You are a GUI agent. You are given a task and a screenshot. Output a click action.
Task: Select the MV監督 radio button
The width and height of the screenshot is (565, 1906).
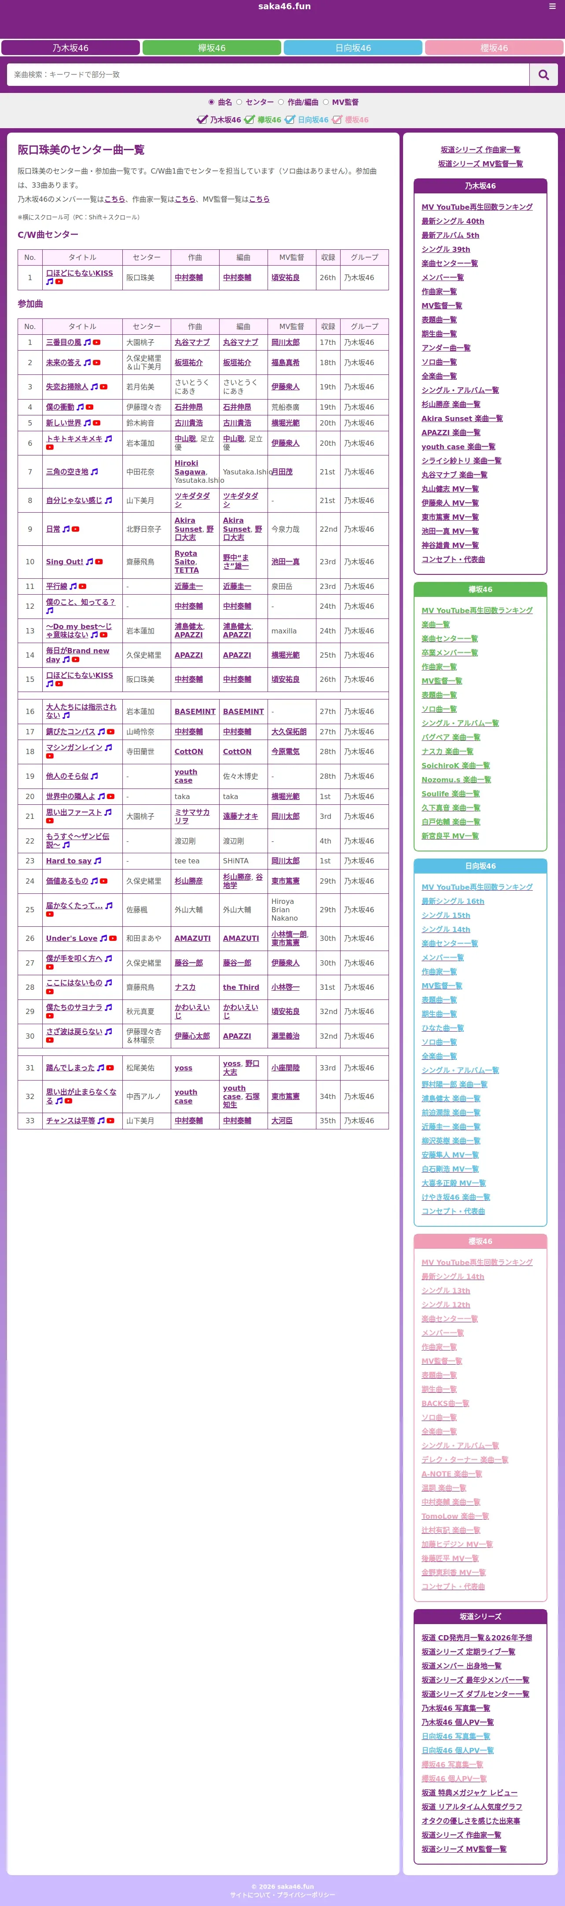[325, 102]
